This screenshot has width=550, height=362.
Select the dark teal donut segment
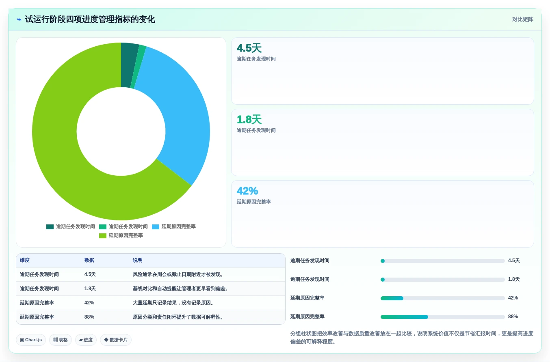[x=129, y=65]
